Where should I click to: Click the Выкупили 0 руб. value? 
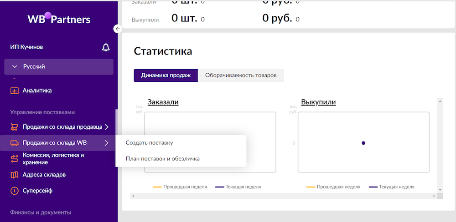coord(277,19)
